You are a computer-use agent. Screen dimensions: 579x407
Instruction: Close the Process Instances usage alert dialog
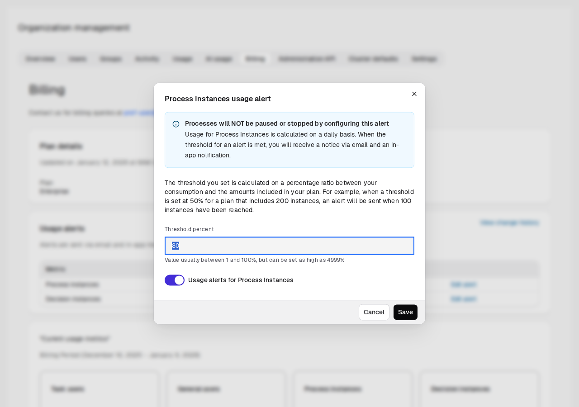point(414,94)
